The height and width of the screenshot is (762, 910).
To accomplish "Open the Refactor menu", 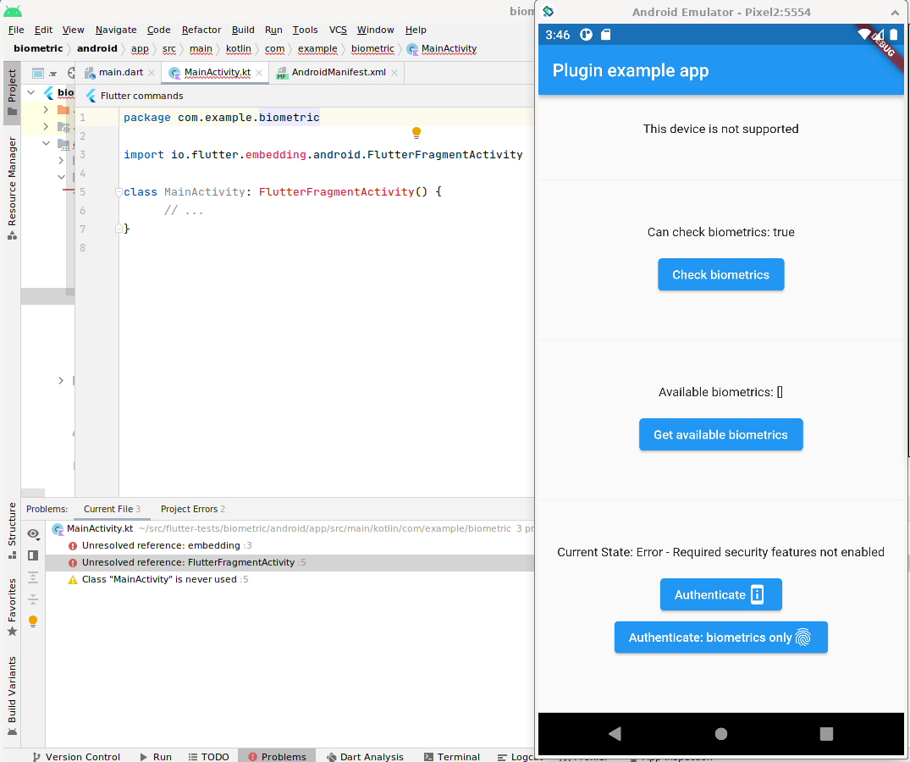I will 201,30.
